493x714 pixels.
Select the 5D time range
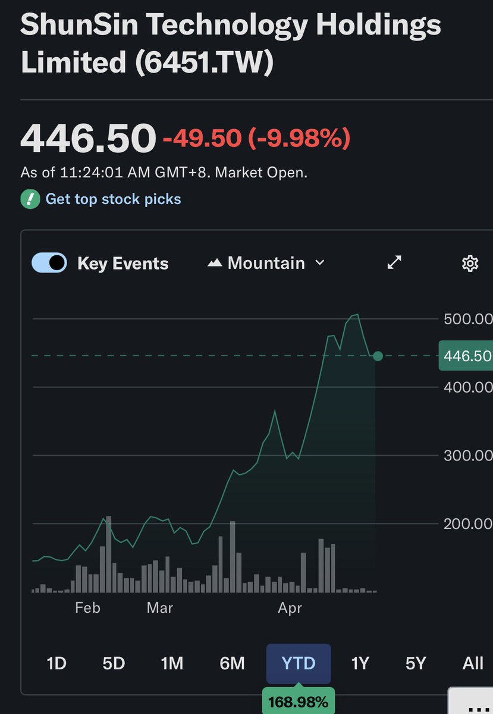pos(114,663)
